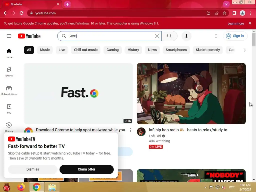Select the Smartphones filter chip
Screen dimensions: 256x192
(x=176, y=50)
